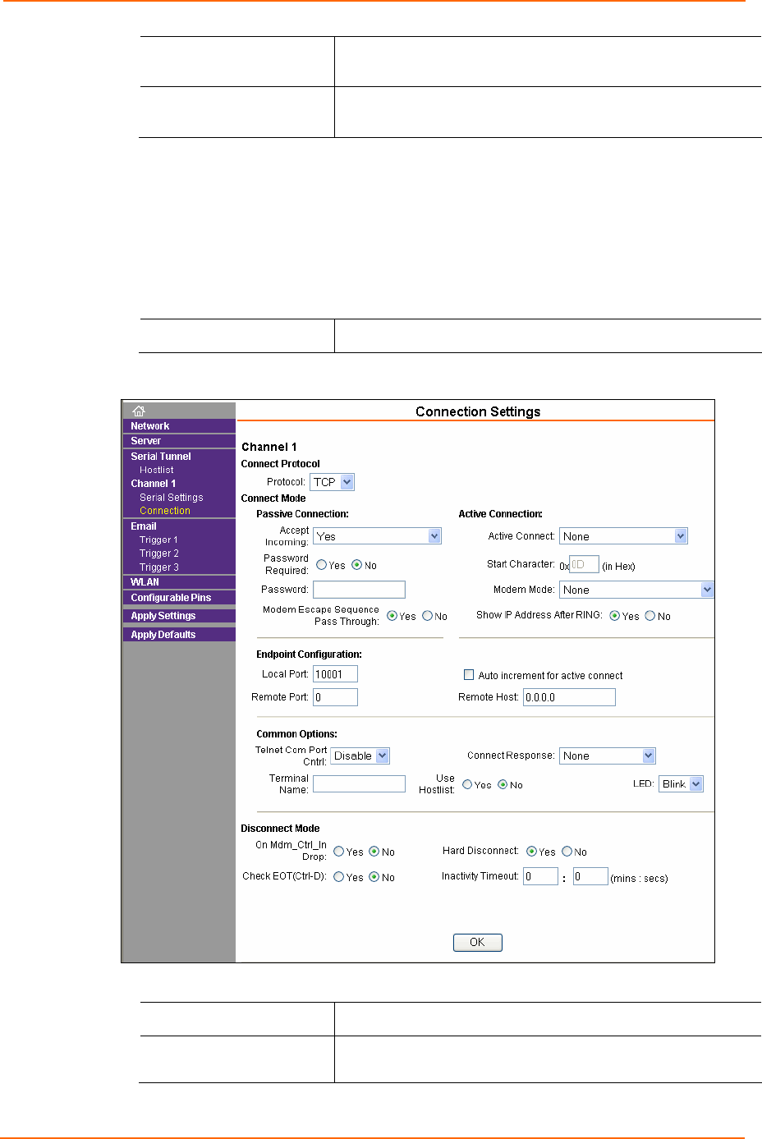Screen dimensions: 762x1139
Task: Set Modem Escape Sequence Pass Through Yes
Action: click(x=392, y=616)
